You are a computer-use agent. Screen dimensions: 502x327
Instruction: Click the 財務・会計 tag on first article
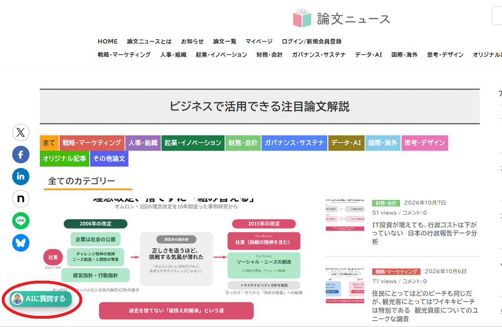386,203
